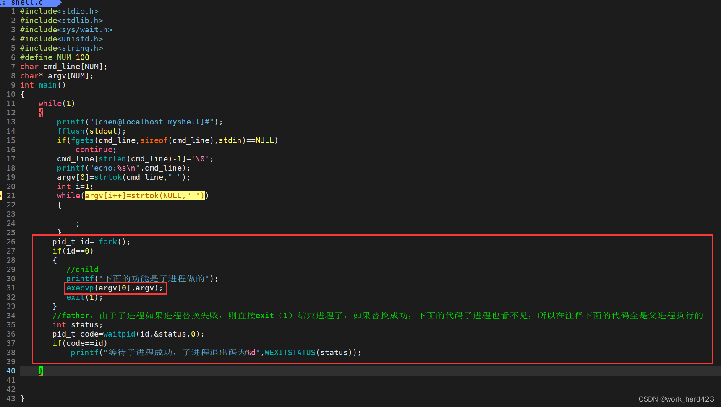Viewport: 721px width, 407px height.
Task: Click the //father Chinese comment on line 34
Action: [168, 315]
